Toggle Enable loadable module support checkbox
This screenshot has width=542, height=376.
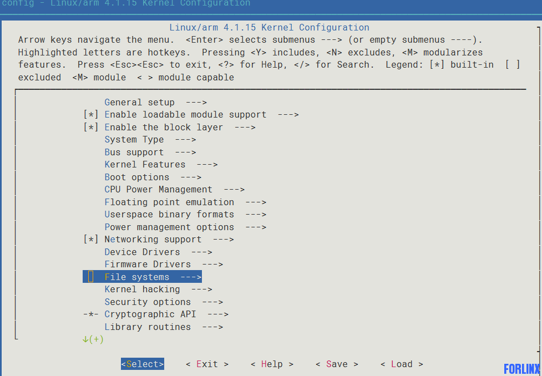pos(91,115)
